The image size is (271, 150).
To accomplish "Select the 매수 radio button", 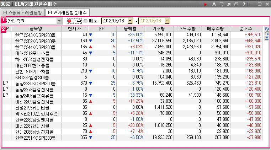I will coord(69,21).
